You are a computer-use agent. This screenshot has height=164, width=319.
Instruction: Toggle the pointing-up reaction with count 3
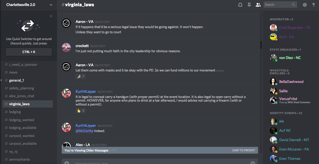click(x=81, y=110)
